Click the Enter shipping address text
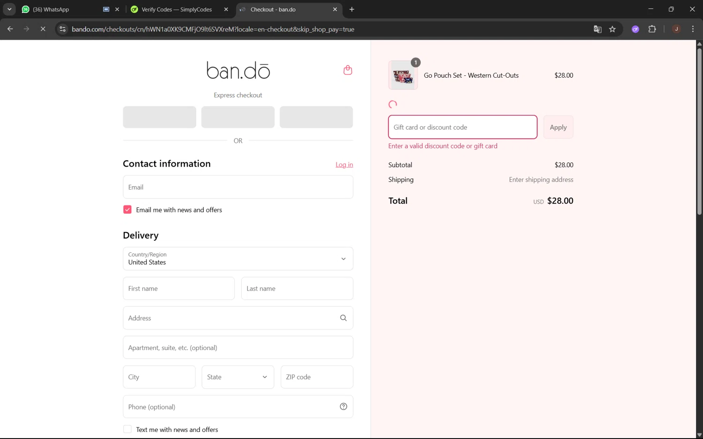The image size is (703, 439). coord(541,180)
